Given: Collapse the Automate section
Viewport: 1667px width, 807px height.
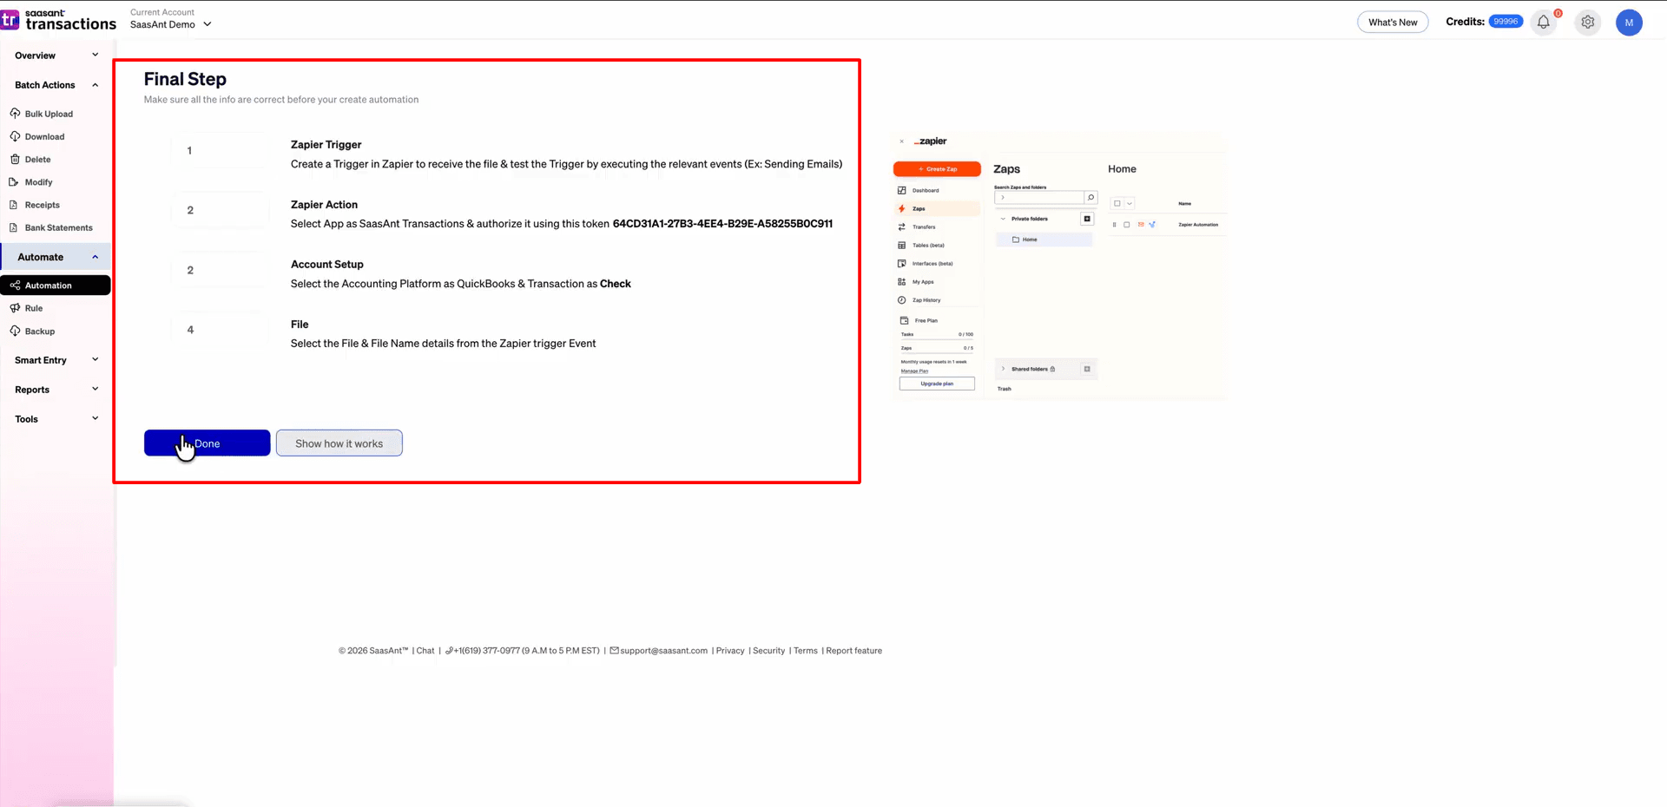Looking at the screenshot, I should click(56, 257).
